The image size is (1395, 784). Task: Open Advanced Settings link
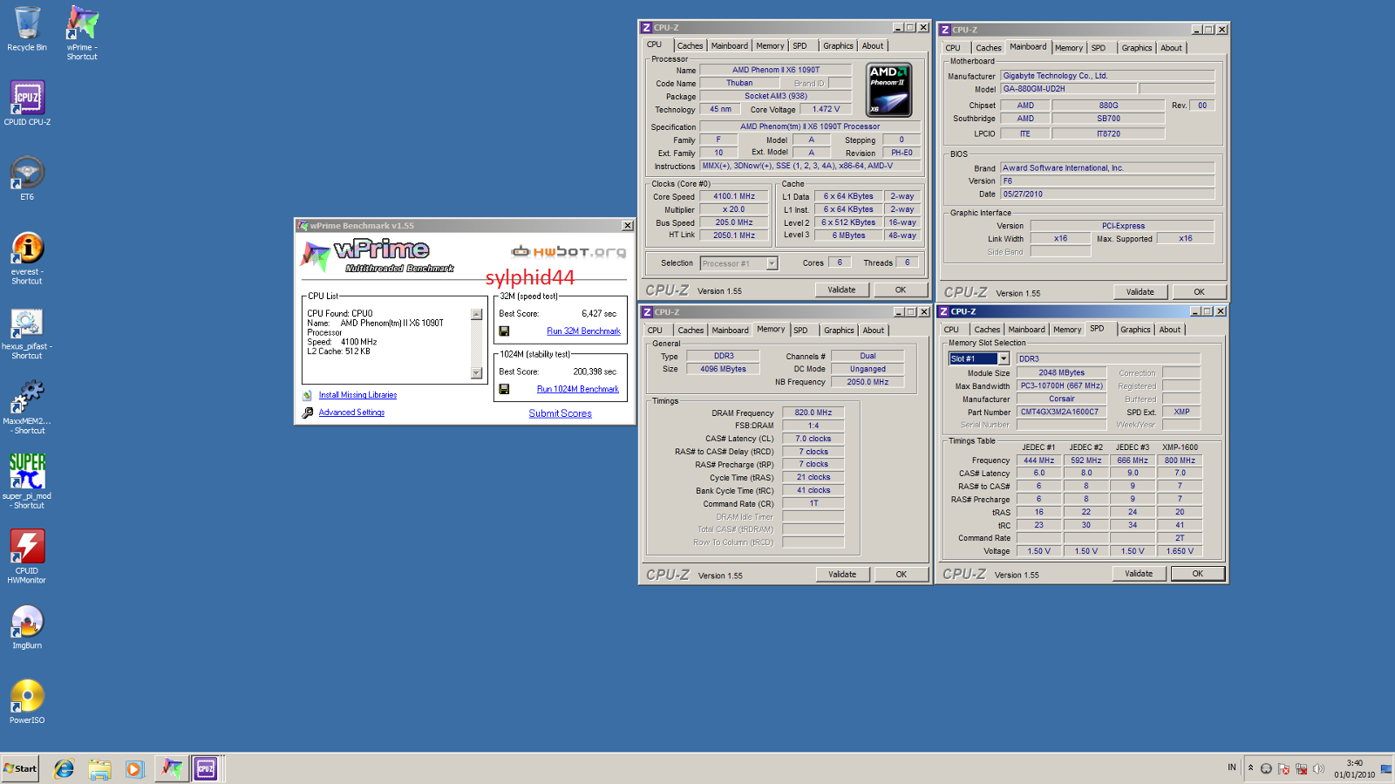(x=351, y=412)
